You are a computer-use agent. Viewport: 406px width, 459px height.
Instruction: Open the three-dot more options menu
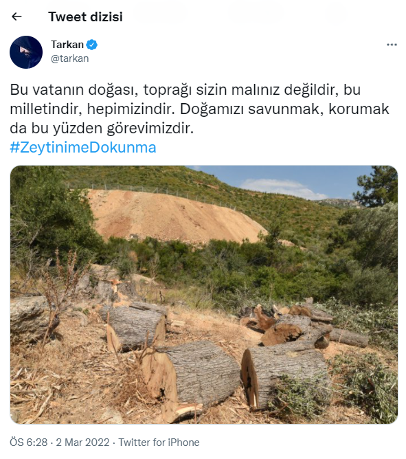click(x=392, y=45)
